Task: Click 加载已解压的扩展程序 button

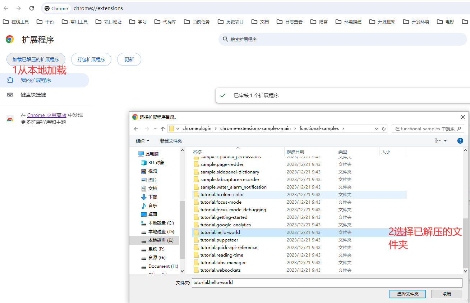Action: coord(36,59)
